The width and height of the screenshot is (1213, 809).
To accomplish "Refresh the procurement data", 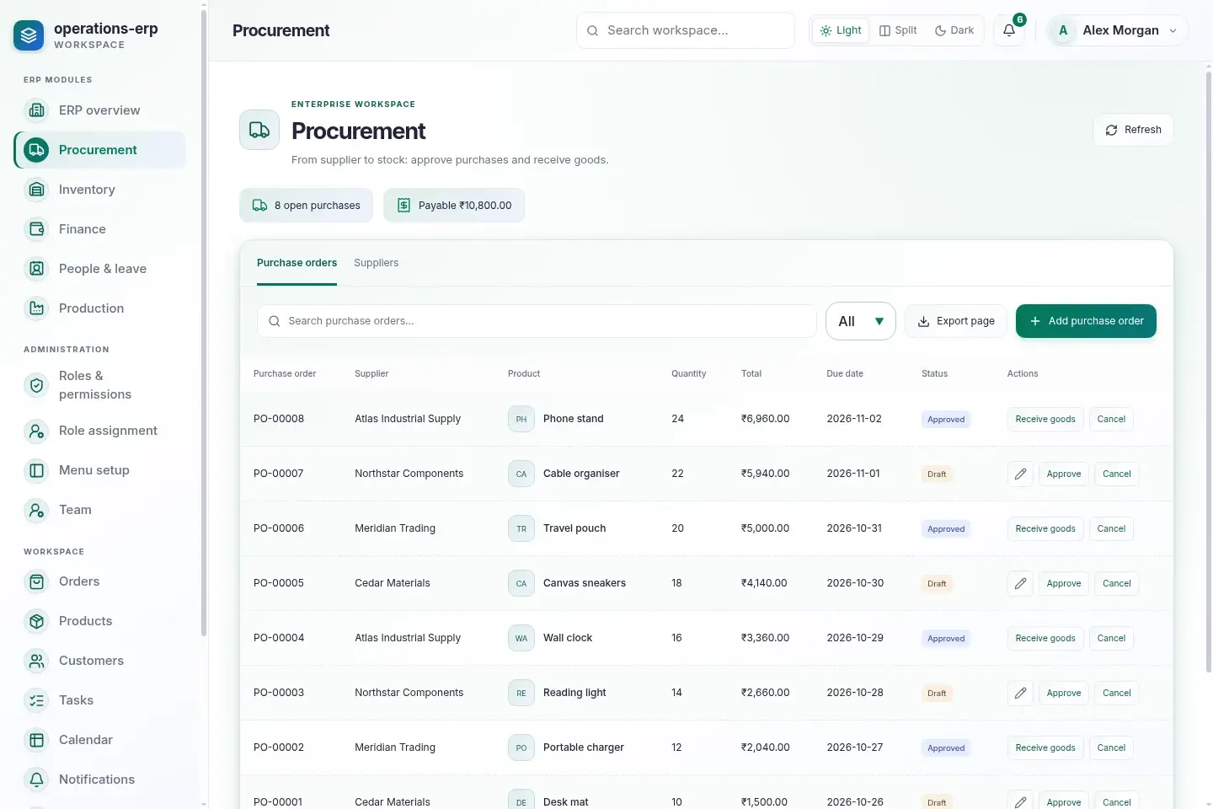I will coord(1133,130).
